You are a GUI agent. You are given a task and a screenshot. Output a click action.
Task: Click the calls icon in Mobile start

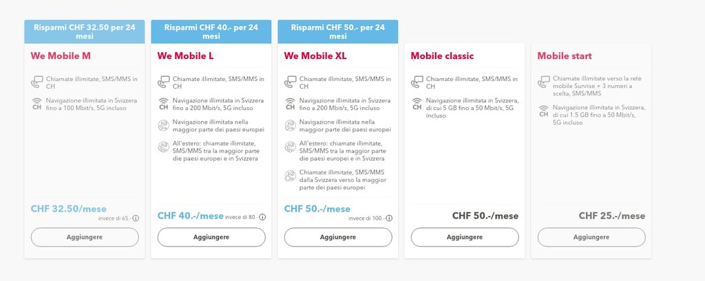543,82
